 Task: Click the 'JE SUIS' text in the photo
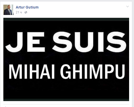point(66,42)
